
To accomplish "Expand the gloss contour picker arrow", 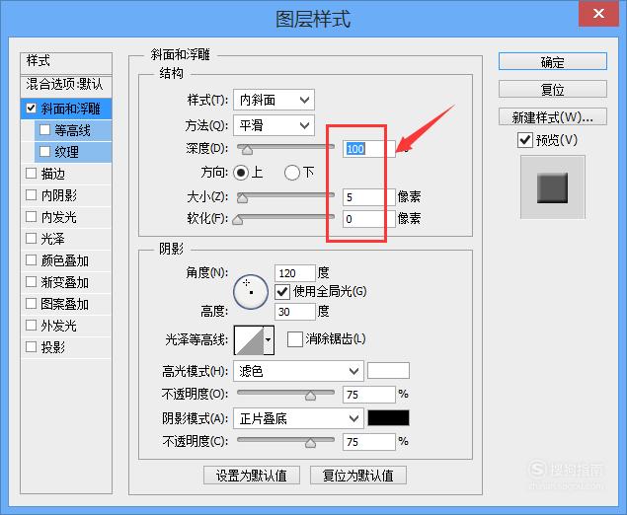I will coord(269,340).
